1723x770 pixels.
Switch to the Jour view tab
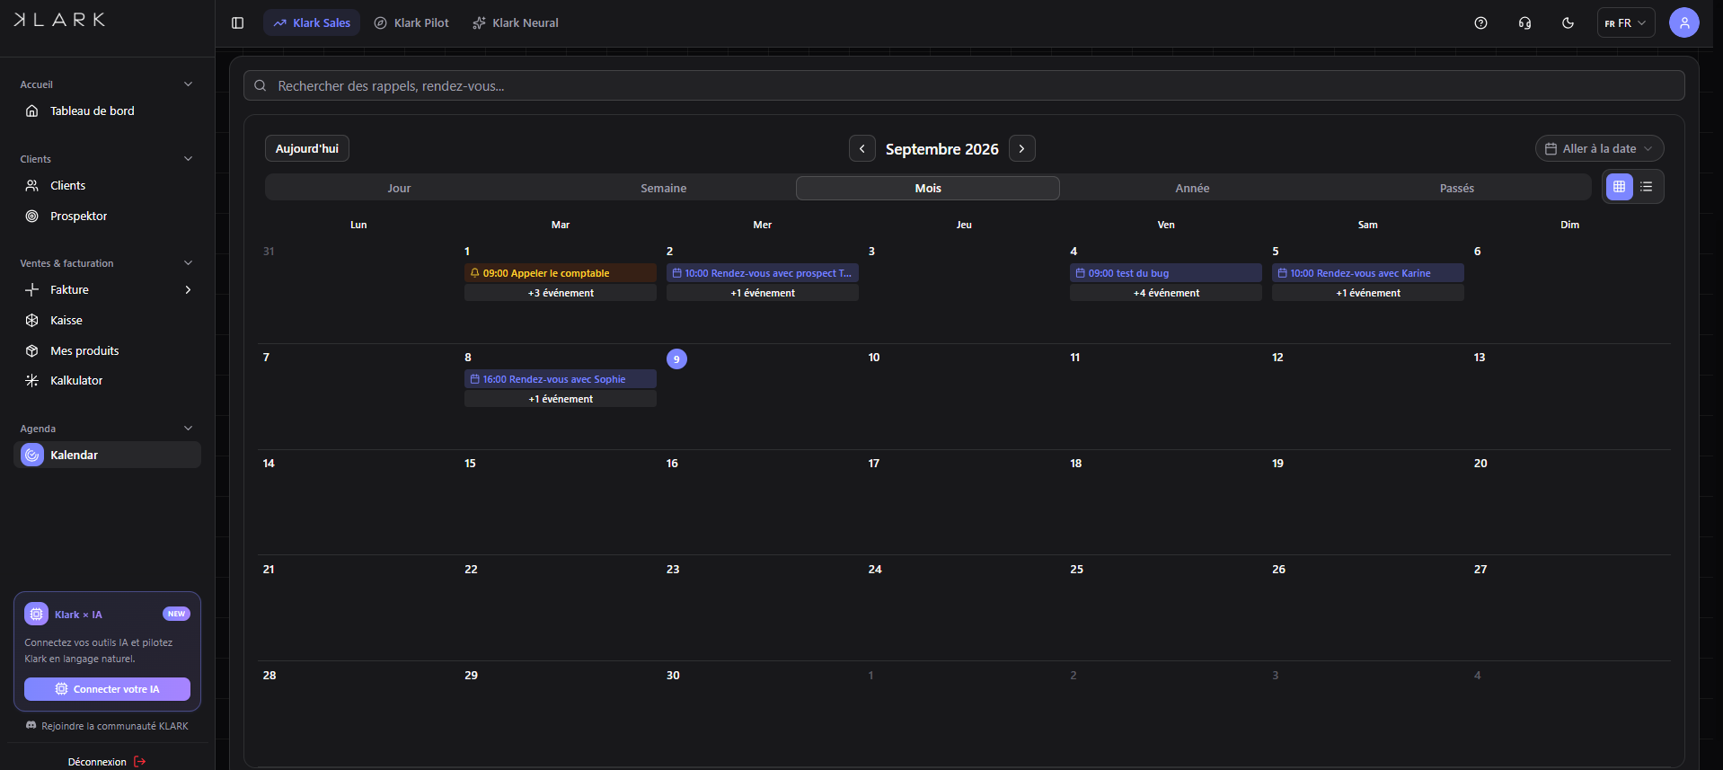coord(399,188)
